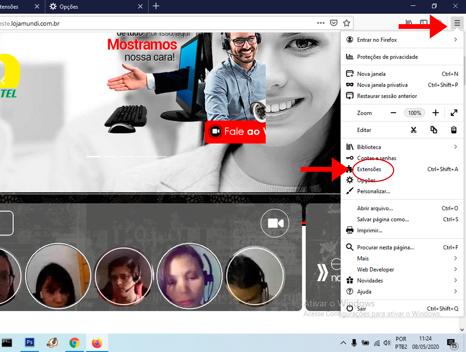
Task: Click the Copy icon in Editar row
Action: [434, 130]
